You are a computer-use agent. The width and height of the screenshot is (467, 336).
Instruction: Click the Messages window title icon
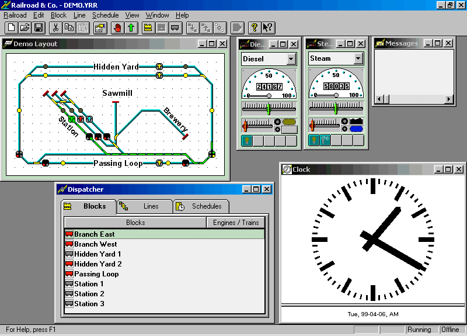(x=380, y=43)
